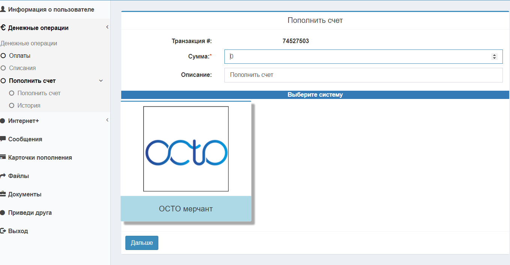Click the user icon beside Информация о пользователе
The height and width of the screenshot is (265, 510).
3,9
